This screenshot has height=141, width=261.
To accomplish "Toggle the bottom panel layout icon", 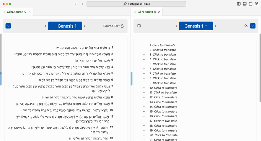I will (245, 4).
